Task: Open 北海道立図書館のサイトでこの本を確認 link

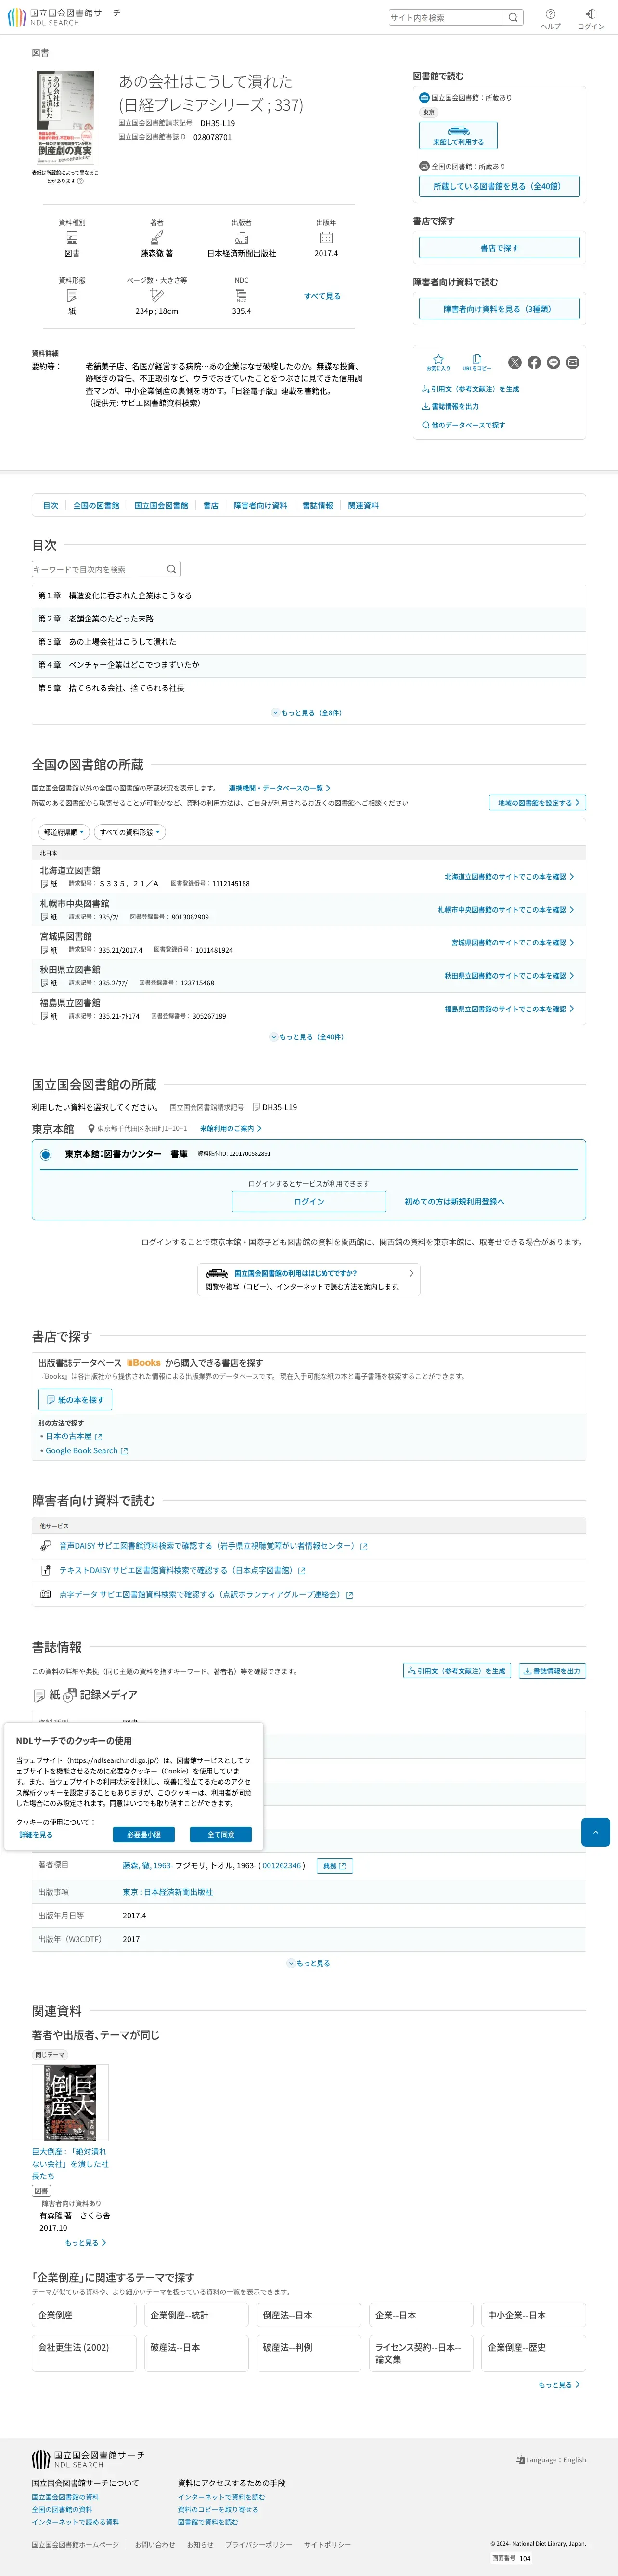Action: tap(509, 876)
